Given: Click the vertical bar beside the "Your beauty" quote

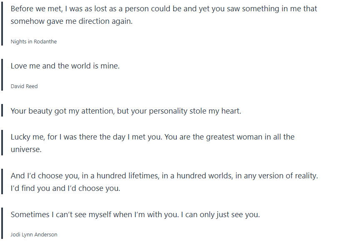Looking at the screenshot, I should click(3, 111).
